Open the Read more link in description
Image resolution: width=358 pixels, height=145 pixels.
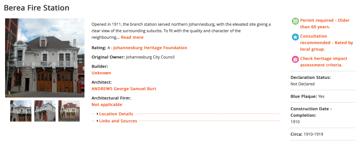tap(132, 37)
